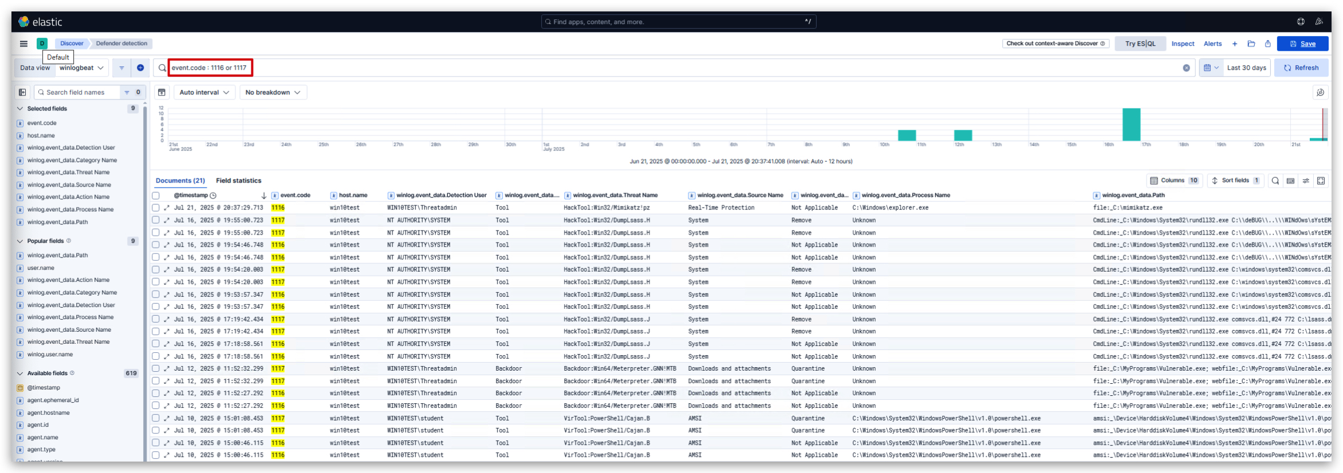Viewport: 1343px width, 473px height.
Task: Tick the checkbox of first Meterpreter Backdoor row
Action: [x=156, y=368]
